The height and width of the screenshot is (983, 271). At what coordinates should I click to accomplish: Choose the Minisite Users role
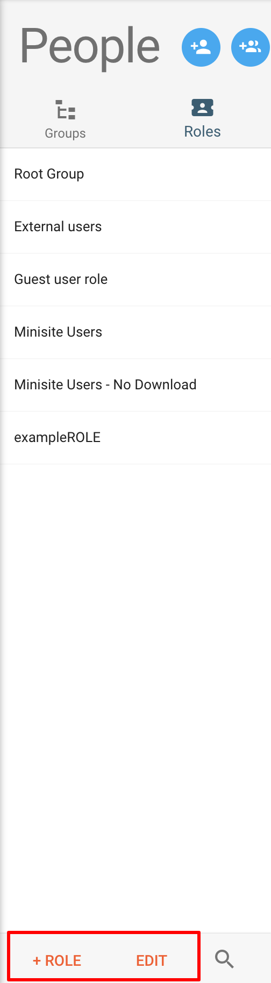coord(135,332)
